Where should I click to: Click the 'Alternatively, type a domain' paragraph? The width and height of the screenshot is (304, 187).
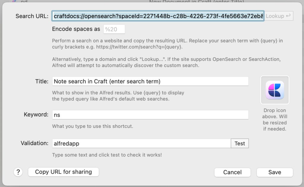pos(166,62)
